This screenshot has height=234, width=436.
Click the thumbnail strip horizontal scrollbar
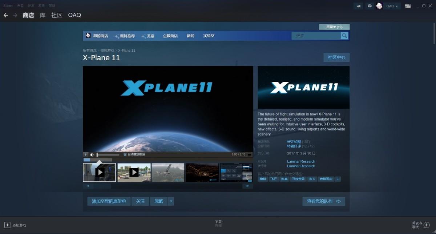(x=168, y=186)
